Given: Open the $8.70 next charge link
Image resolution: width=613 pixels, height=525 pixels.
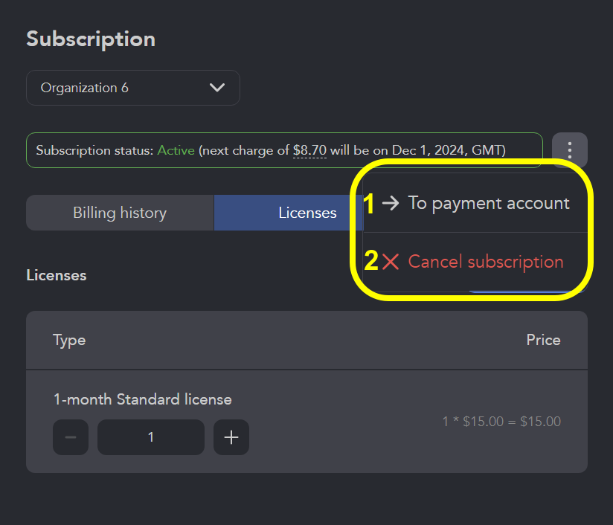Looking at the screenshot, I should pos(309,149).
